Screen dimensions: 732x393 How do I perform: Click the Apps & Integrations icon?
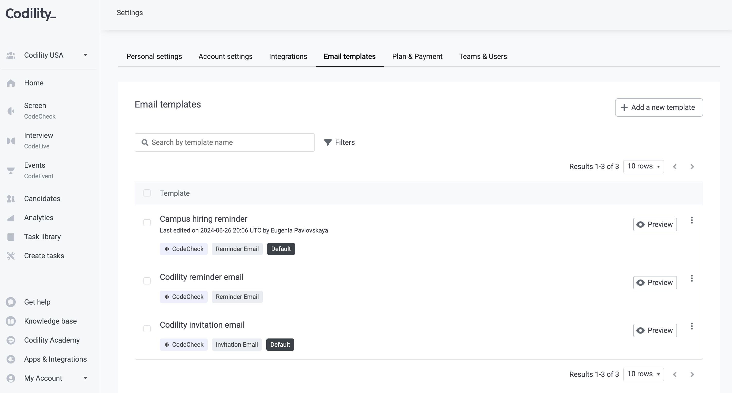tap(11, 359)
